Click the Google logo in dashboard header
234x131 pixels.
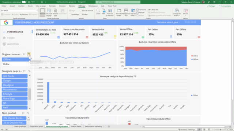point(6,23)
